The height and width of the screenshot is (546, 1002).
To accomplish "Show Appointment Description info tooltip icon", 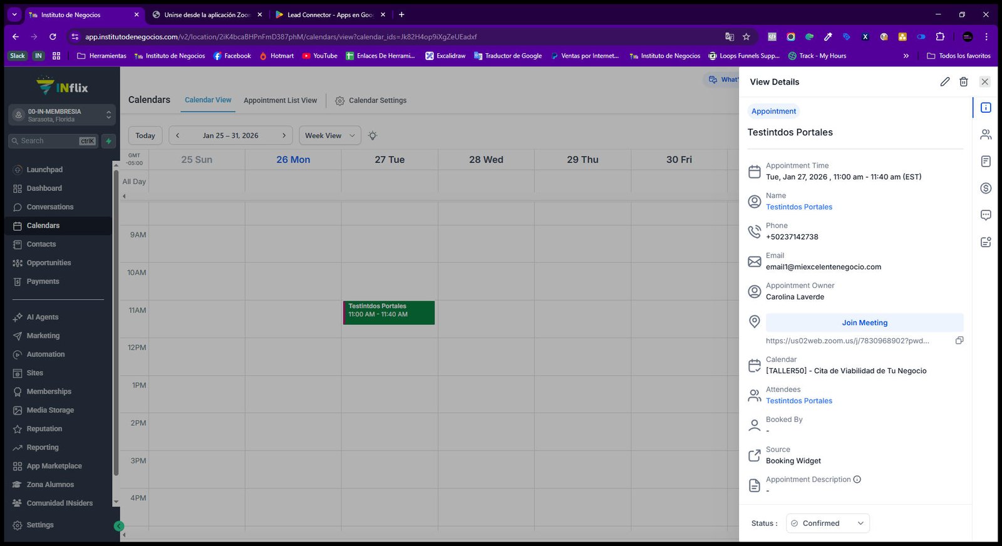I will point(857,480).
